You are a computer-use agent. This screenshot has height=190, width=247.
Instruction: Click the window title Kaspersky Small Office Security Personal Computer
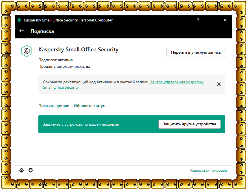[68, 20]
